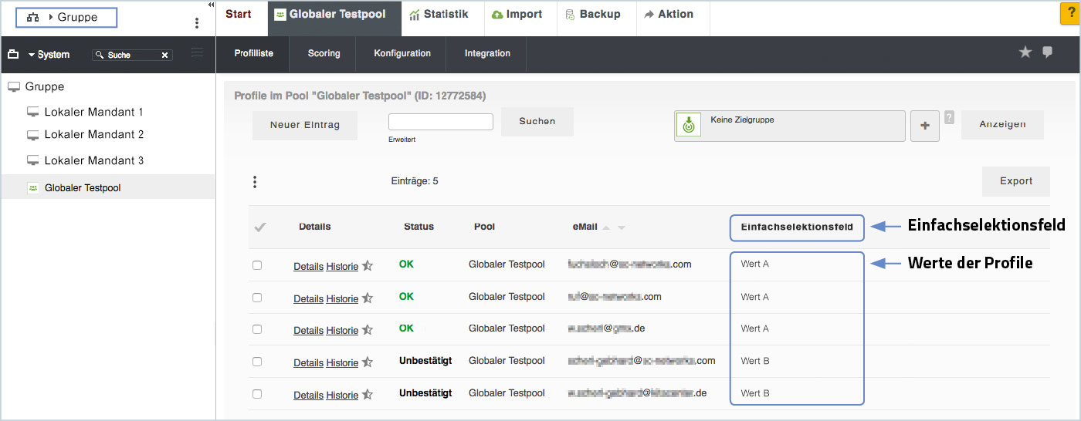
Task: Open the Scoring tab
Action: [324, 53]
